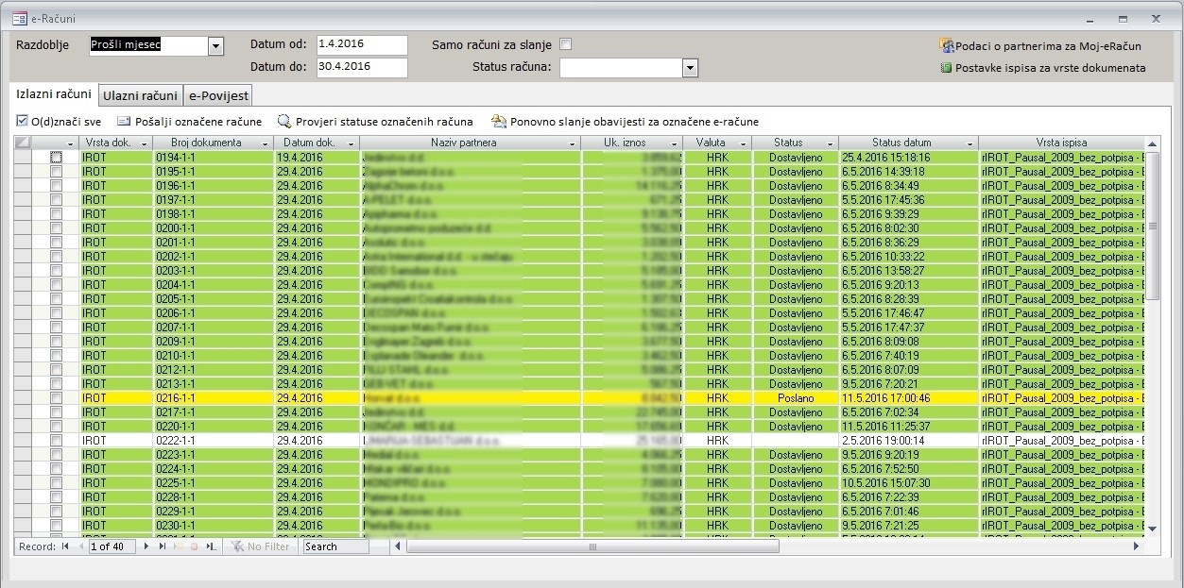The width and height of the screenshot is (1184, 588).
Task: Expand the Razdoblje dropdown
Action: 215,46
